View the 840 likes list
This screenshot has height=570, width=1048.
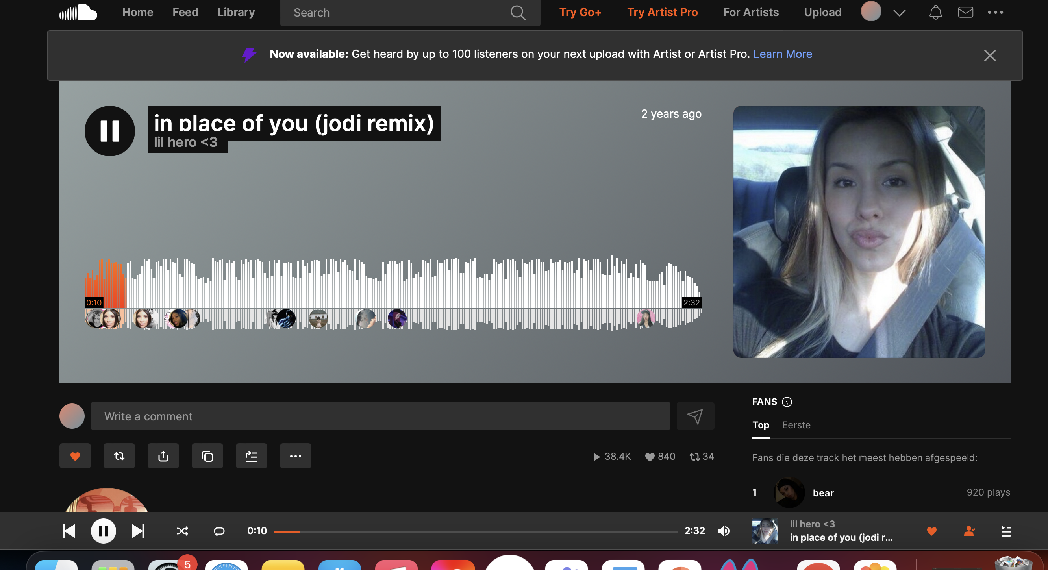(x=660, y=457)
